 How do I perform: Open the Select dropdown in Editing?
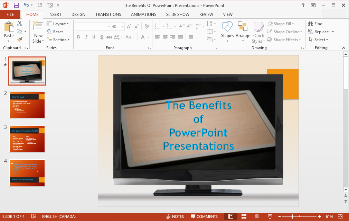(x=318, y=40)
